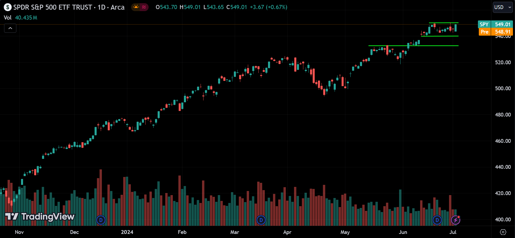Click the dividend D marker near March

[x=261, y=220]
